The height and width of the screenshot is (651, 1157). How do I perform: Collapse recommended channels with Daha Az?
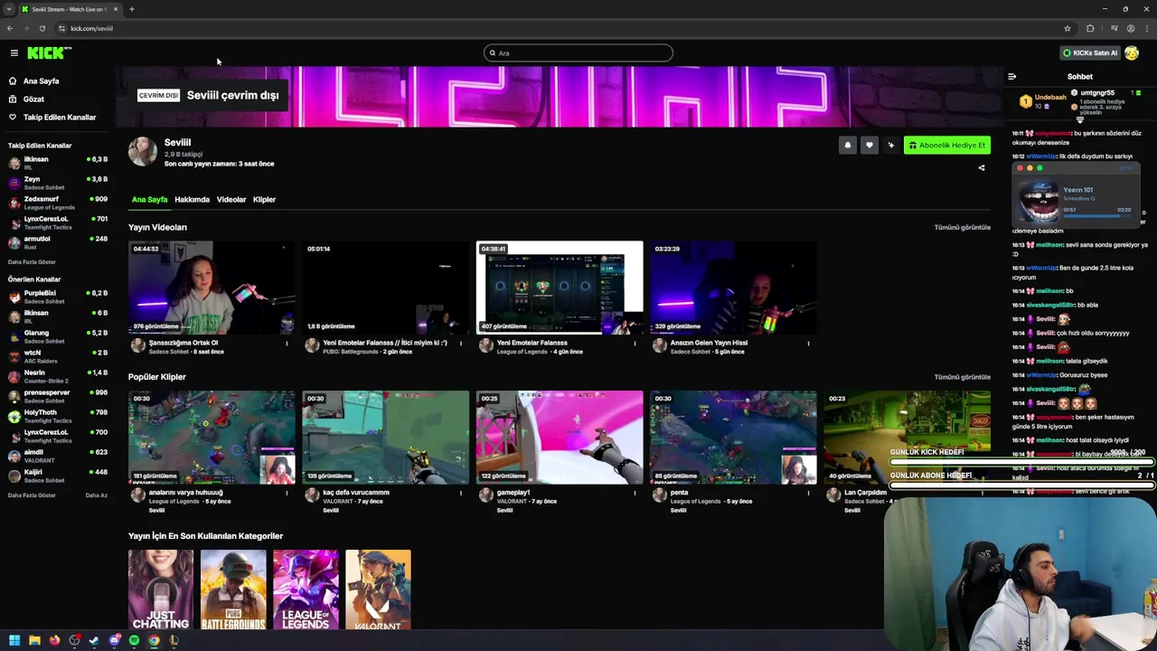[96, 495]
